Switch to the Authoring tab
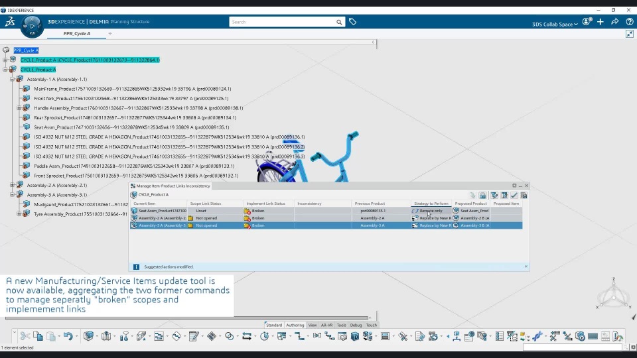 [295, 325]
